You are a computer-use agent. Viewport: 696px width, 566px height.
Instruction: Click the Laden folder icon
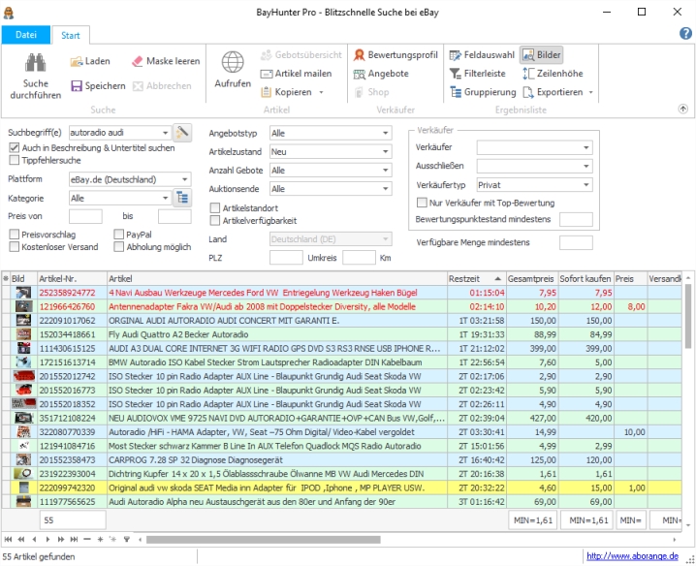click(x=77, y=61)
